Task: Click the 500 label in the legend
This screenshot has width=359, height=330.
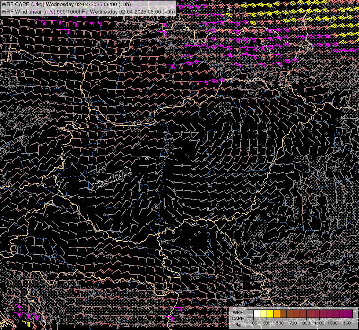Action: (280, 323)
